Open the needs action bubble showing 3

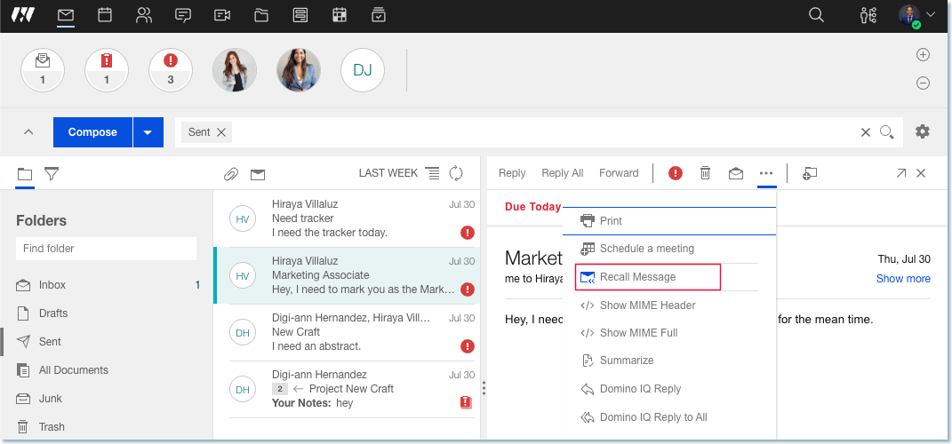pyautogui.click(x=171, y=70)
